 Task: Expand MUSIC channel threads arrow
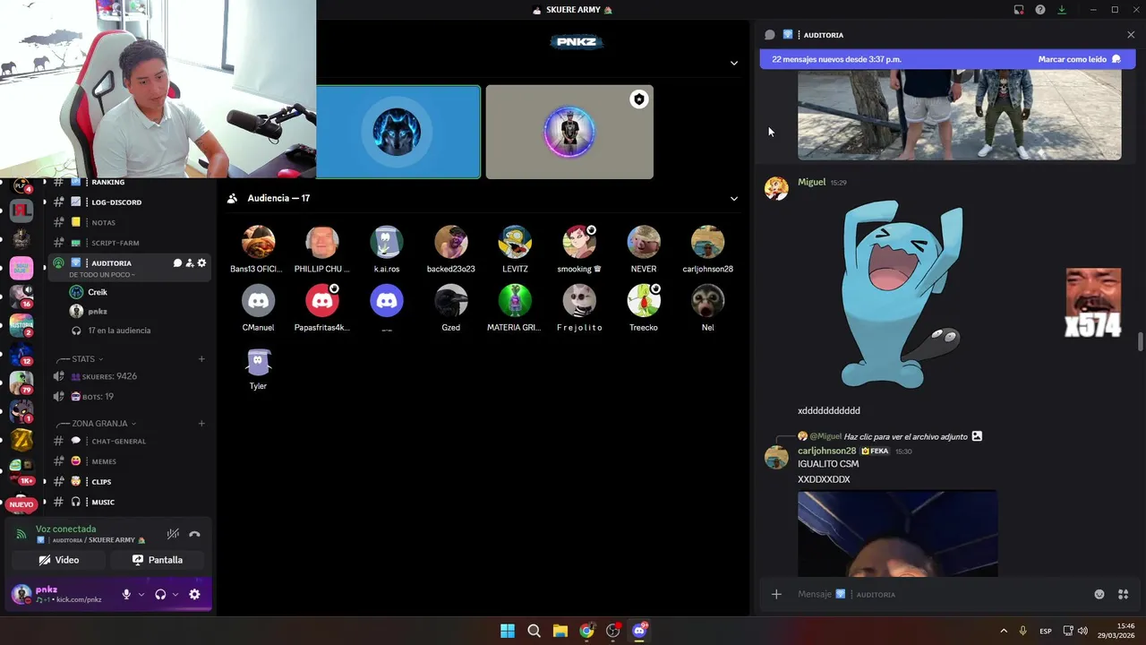pos(44,503)
